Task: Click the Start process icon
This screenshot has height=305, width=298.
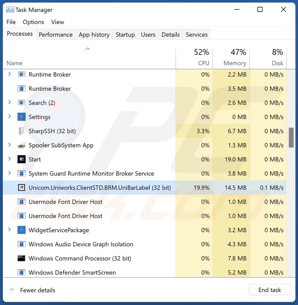Action: point(22,159)
